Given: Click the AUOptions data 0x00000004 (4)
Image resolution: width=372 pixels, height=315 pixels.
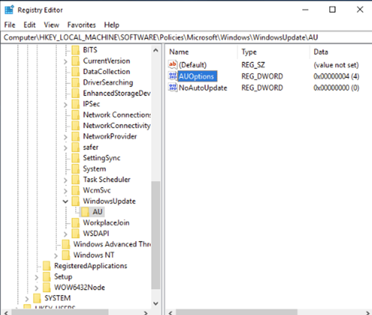Looking at the screenshot, I should (336, 76).
